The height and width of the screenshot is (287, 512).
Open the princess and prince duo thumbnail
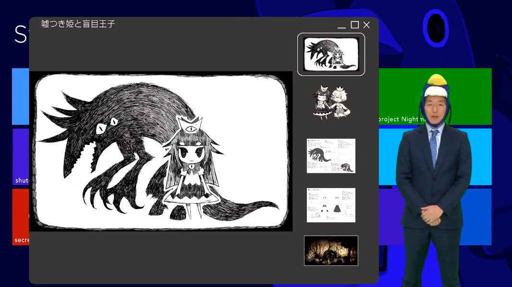point(331,102)
